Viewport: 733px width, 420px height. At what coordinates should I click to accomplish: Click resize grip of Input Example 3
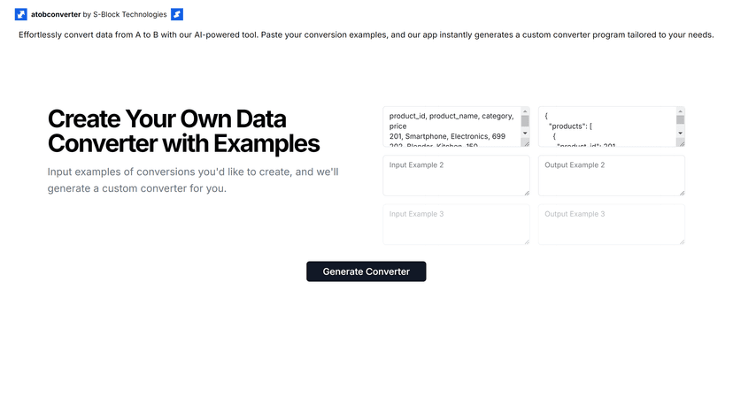(527, 241)
